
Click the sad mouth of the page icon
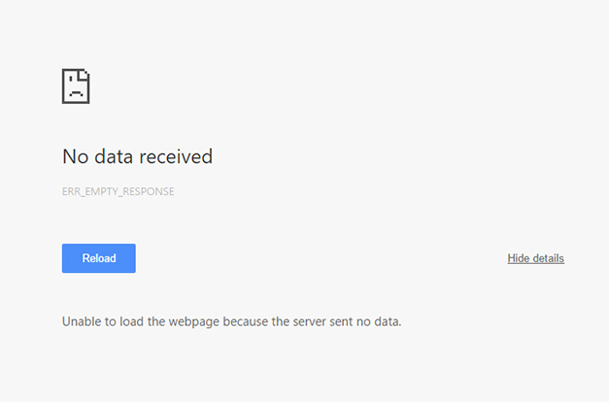pyautogui.click(x=76, y=93)
